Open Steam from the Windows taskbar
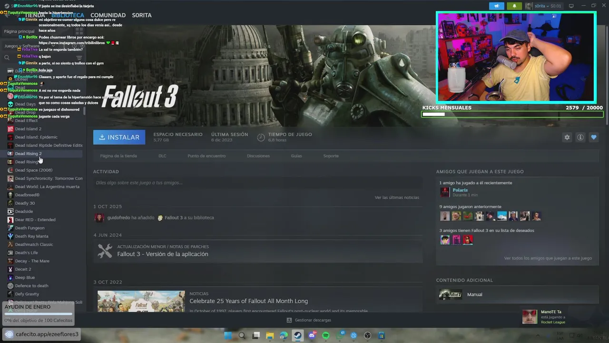This screenshot has height=343, width=609. (298, 335)
